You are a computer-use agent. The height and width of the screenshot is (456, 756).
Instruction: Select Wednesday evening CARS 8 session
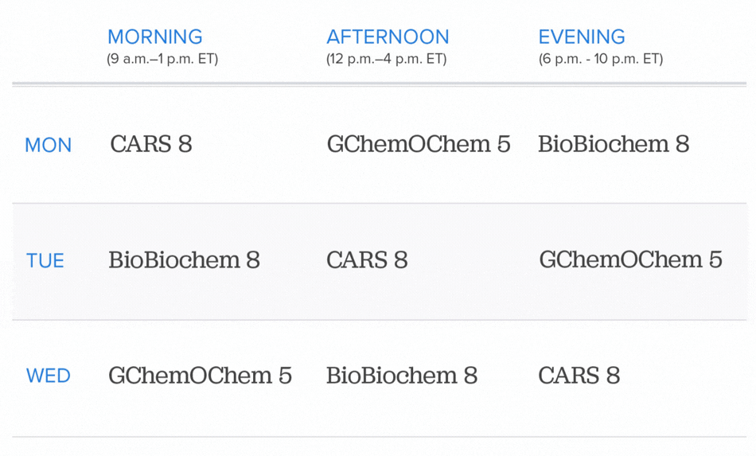pyautogui.click(x=579, y=375)
